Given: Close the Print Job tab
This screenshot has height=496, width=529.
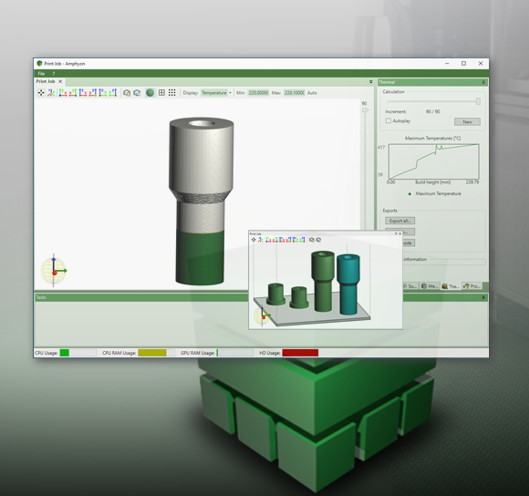Looking at the screenshot, I should point(60,81).
